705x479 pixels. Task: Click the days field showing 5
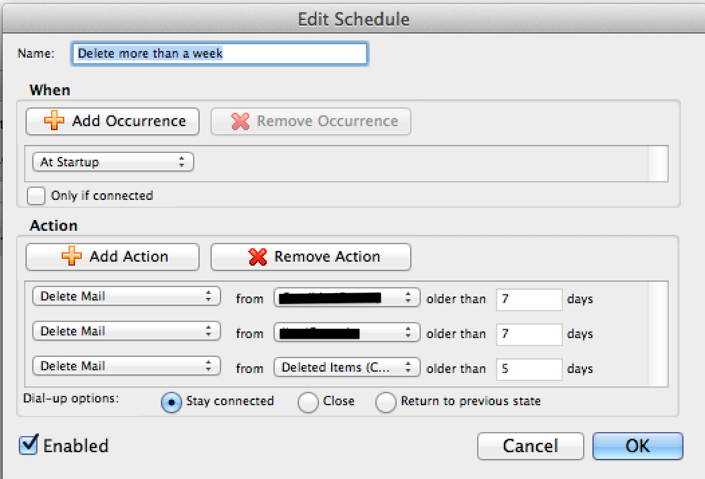click(x=529, y=368)
